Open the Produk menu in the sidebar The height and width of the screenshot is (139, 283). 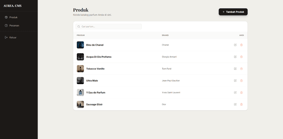coord(13,17)
